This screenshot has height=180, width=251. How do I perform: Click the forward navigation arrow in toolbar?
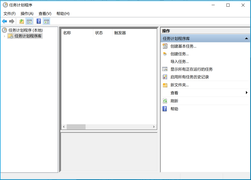(x=12, y=21)
